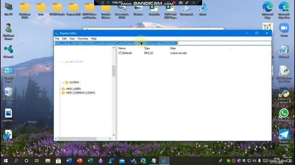This screenshot has width=295, height=165.
Task: Open the Help menu in Registry Editor
Action: pos(94,38)
